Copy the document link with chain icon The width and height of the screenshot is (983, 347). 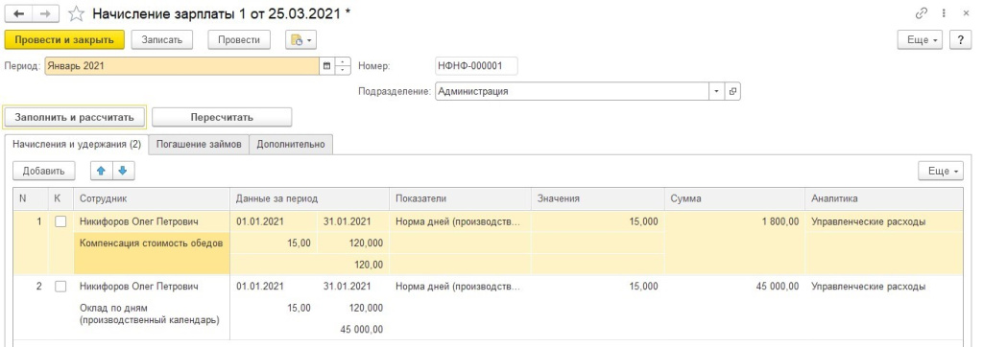[921, 13]
